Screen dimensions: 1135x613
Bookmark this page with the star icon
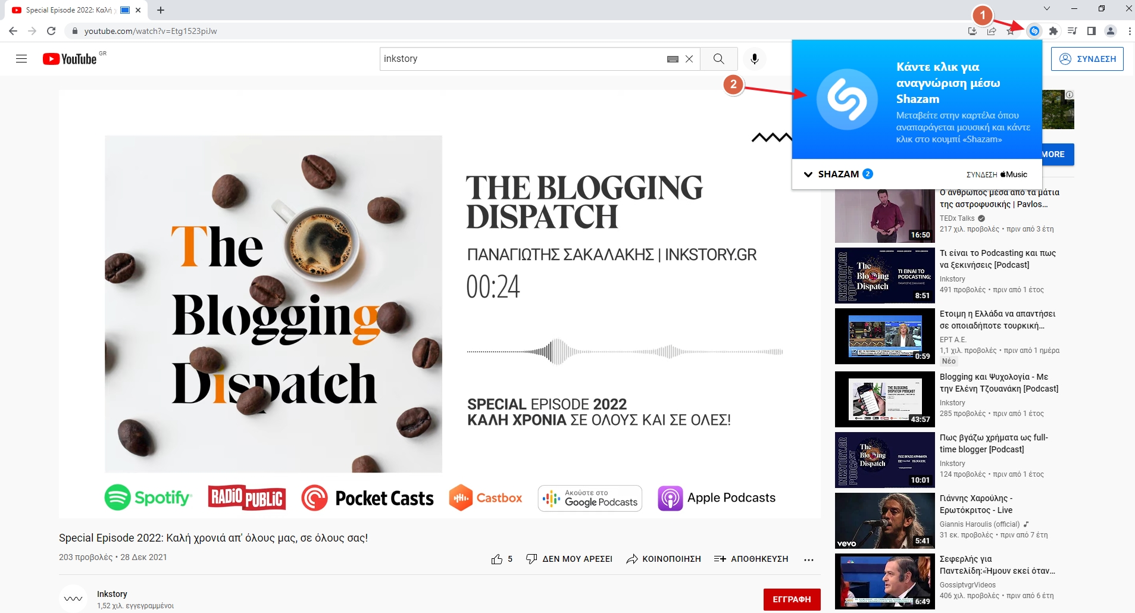pos(1010,31)
